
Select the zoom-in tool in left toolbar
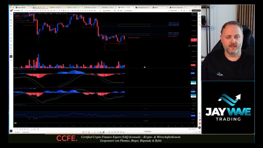tap(11, 41)
